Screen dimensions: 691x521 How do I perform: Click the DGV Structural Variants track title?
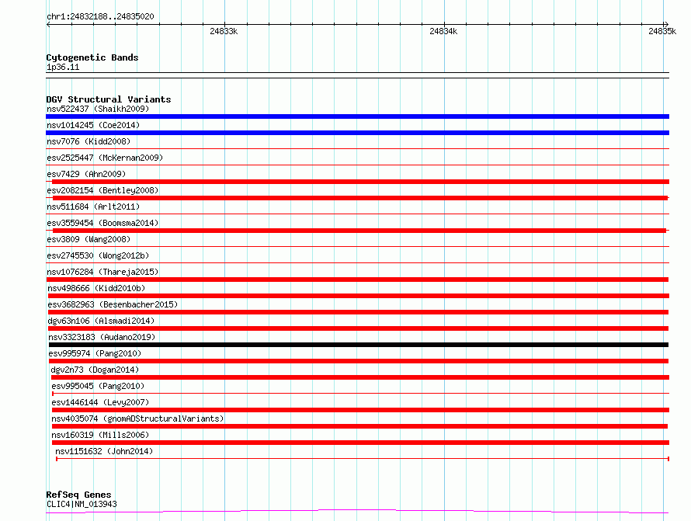tap(109, 99)
